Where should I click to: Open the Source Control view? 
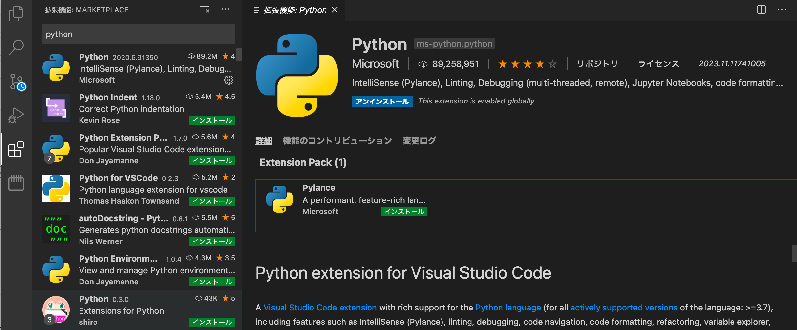point(17,82)
